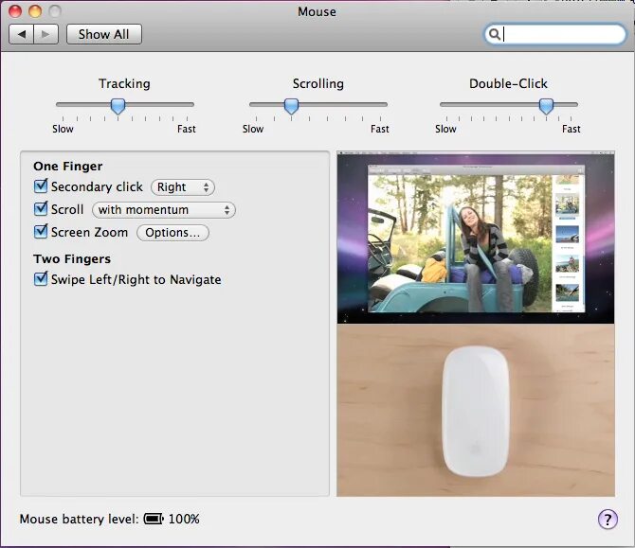
Task: Toggle the Scroll checkbox
Action: pos(41,208)
